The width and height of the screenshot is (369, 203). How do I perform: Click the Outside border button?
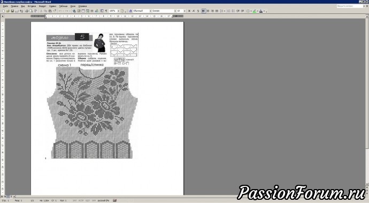pyautogui.click(x=248, y=11)
